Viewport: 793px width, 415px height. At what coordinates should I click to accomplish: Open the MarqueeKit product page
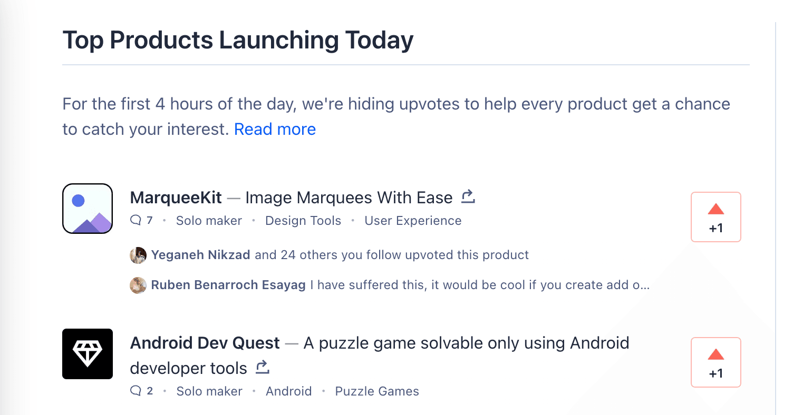[175, 197]
